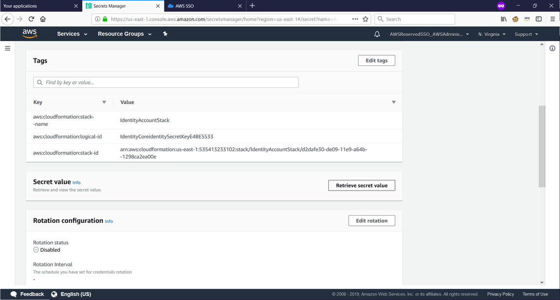
Task: Open the Info link beside Rotation configuration
Action: pyautogui.click(x=109, y=221)
